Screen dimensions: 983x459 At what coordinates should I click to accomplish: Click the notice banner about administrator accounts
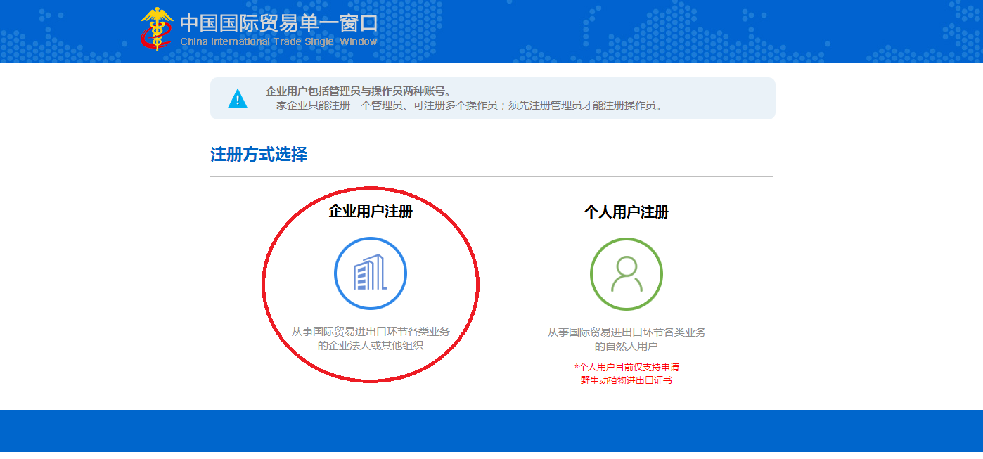tap(492, 98)
